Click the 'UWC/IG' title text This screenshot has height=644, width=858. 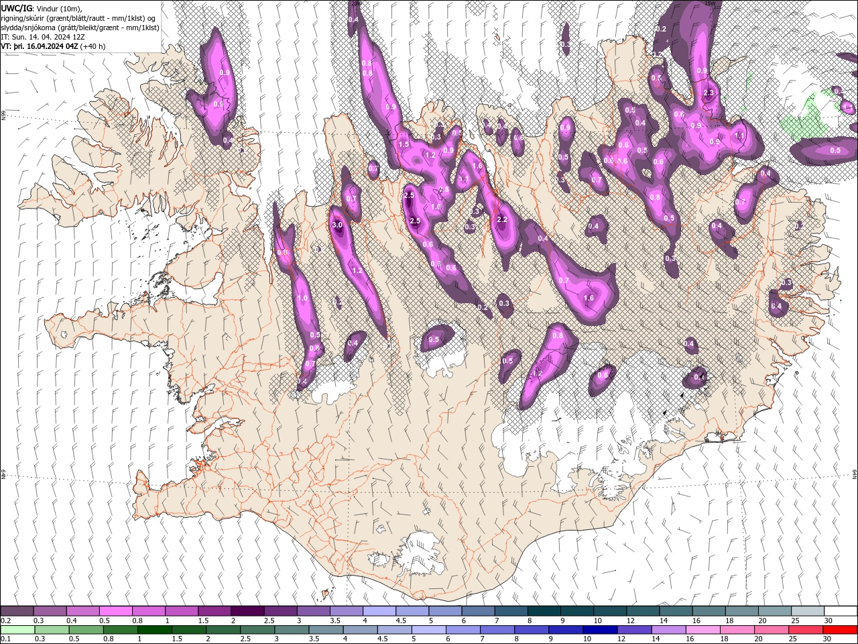point(16,7)
